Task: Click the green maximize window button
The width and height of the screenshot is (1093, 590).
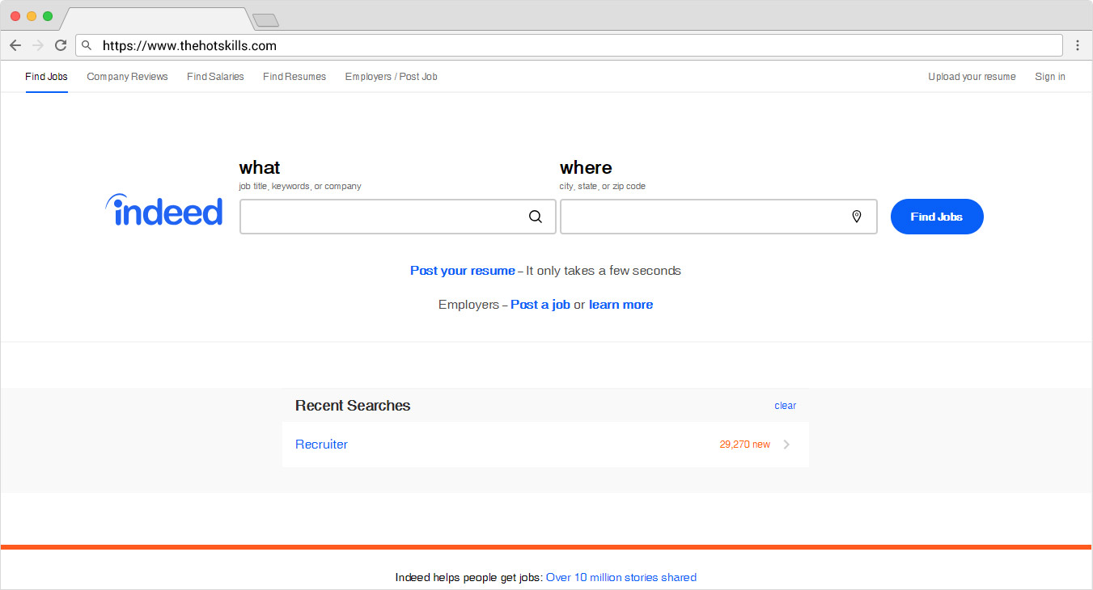Action: tap(48, 16)
